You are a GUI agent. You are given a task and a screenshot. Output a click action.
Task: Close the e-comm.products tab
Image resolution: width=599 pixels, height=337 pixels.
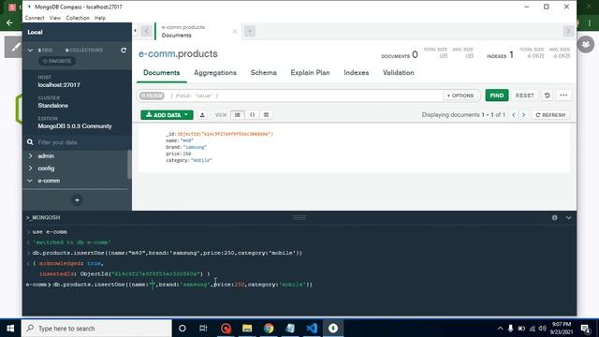tap(235, 31)
